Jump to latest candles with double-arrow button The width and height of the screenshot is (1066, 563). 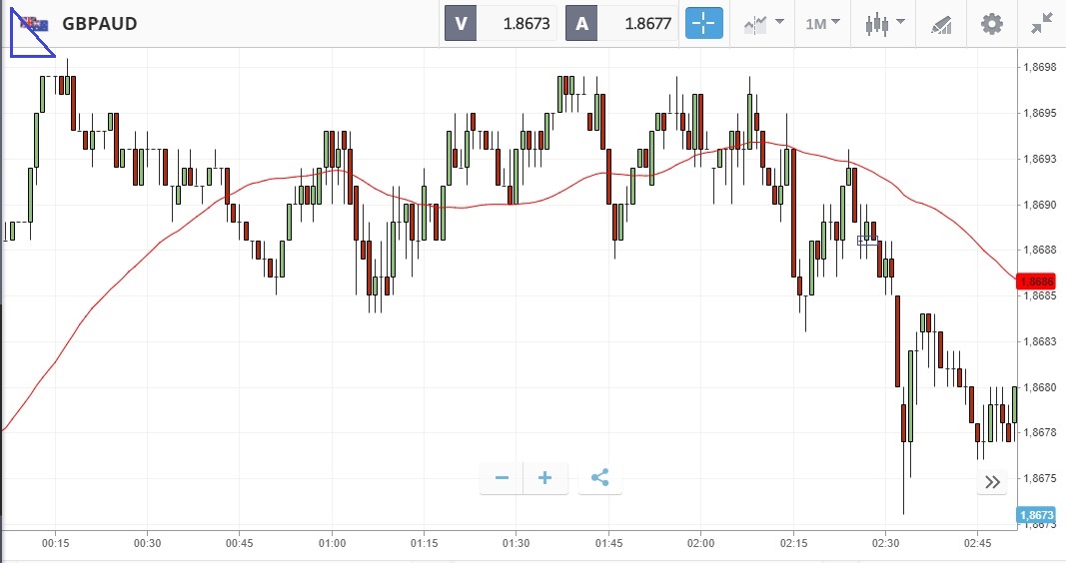point(992,482)
